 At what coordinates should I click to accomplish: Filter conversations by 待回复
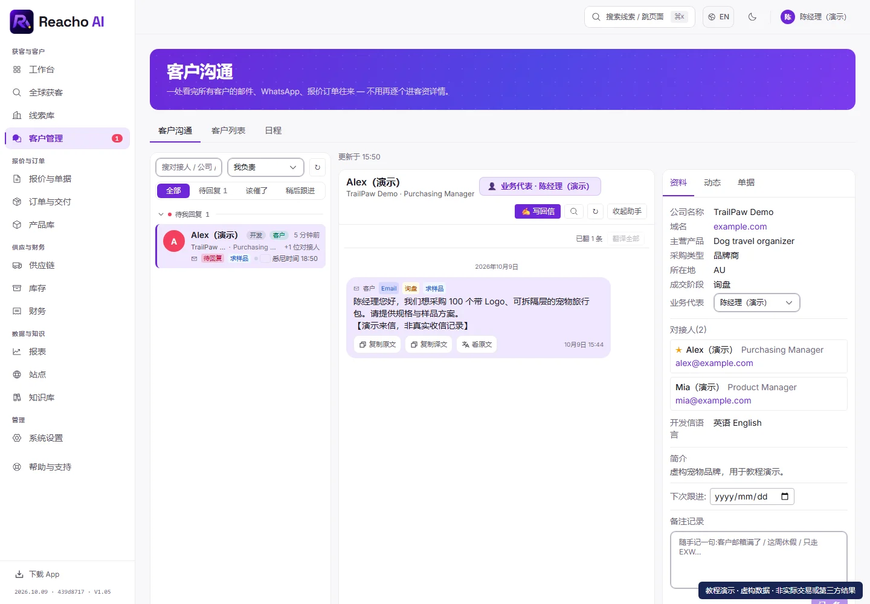(x=213, y=191)
